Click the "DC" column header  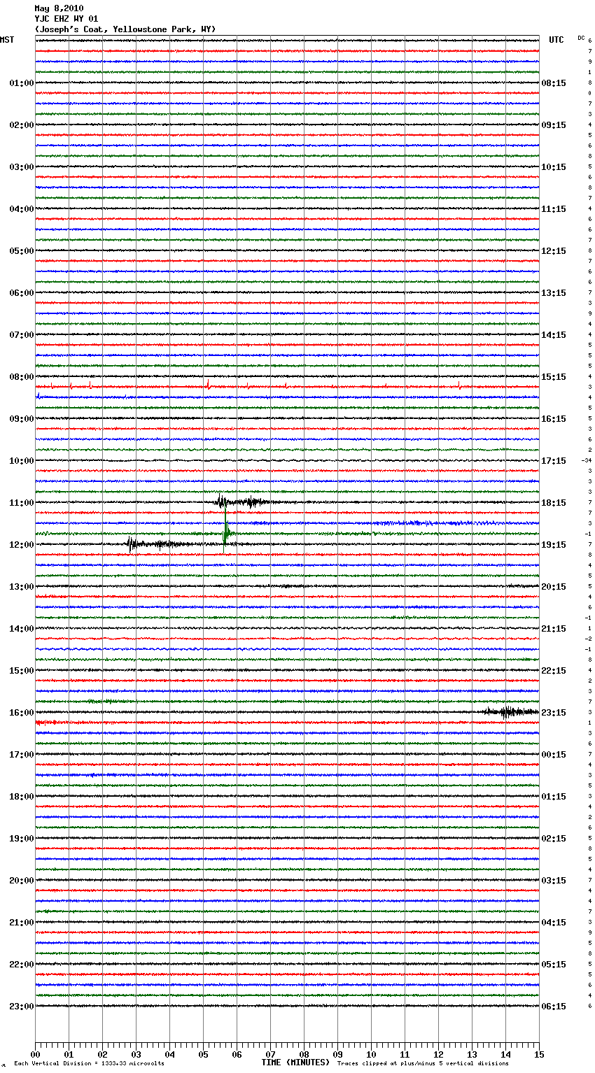(581, 38)
